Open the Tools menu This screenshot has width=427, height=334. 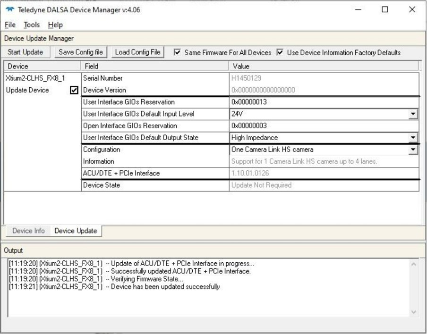(x=32, y=25)
